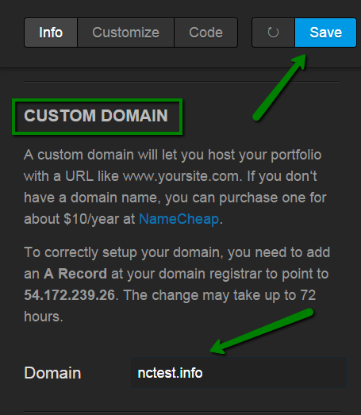Click the $10/year price text

pyautogui.click(x=91, y=219)
